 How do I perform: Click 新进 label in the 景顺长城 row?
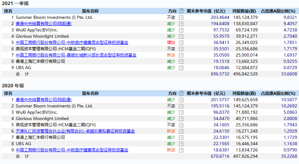171,55
